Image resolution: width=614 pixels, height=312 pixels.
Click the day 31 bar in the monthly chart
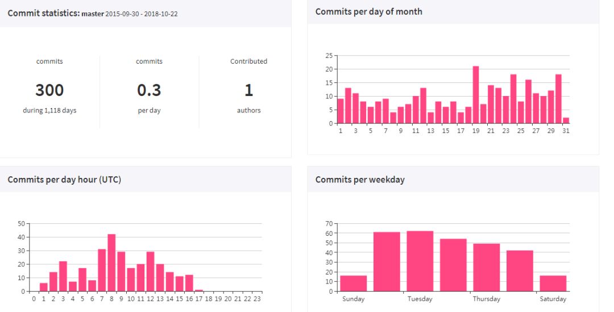[566, 120]
